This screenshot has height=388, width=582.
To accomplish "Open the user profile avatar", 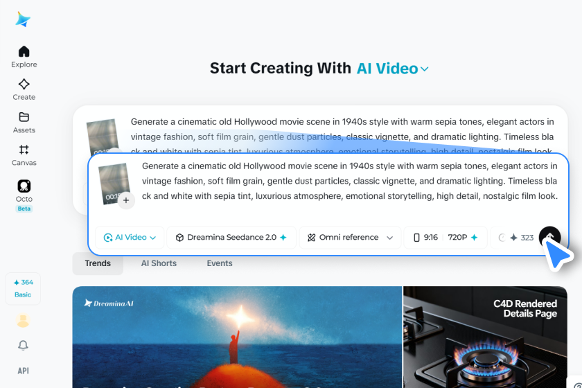I will pos(23,320).
